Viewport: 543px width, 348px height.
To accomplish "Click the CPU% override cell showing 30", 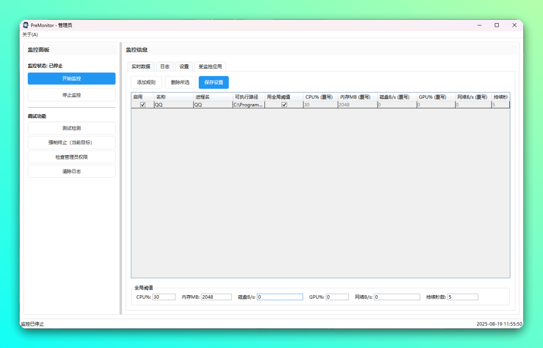I will (321, 105).
